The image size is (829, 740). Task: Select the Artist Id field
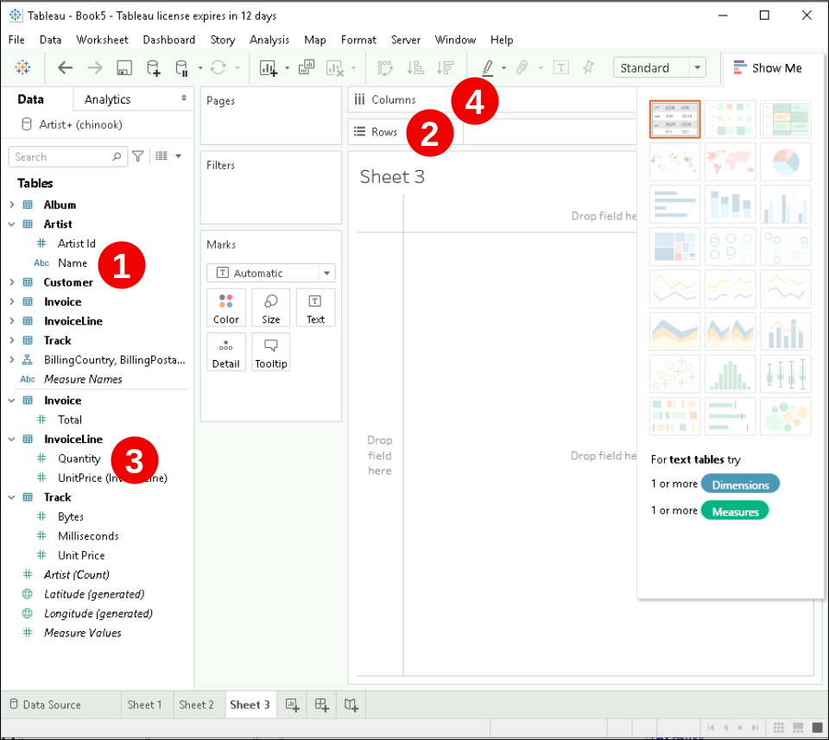[x=77, y=244]
